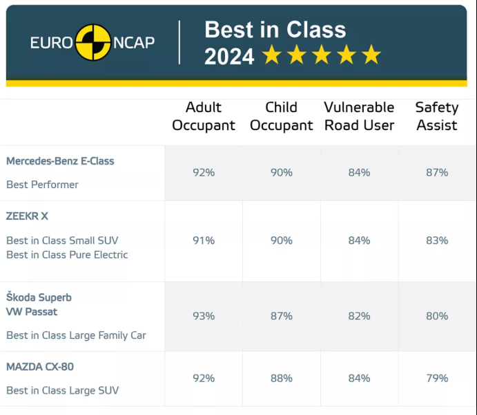Open the Mercedes-Benz E-Class entry
Viewport: 477px width, 415px height.
pos(60,161)
